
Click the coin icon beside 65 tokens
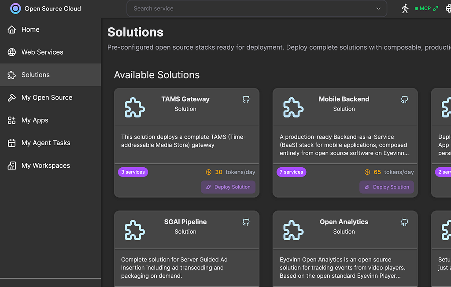(x=367, y=172)
